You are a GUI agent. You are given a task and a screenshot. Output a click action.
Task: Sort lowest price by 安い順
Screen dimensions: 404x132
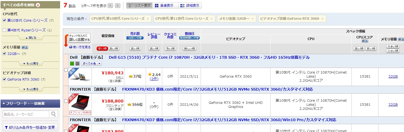[x=102, y=49]
